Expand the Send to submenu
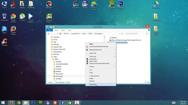The width and height of the screenshot is (188, 105). tap(101, 66)
